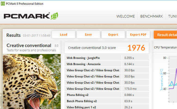Screen dimensions: 177x109
Task: Click the Creative conventional heading
Action: pos(29,46)
